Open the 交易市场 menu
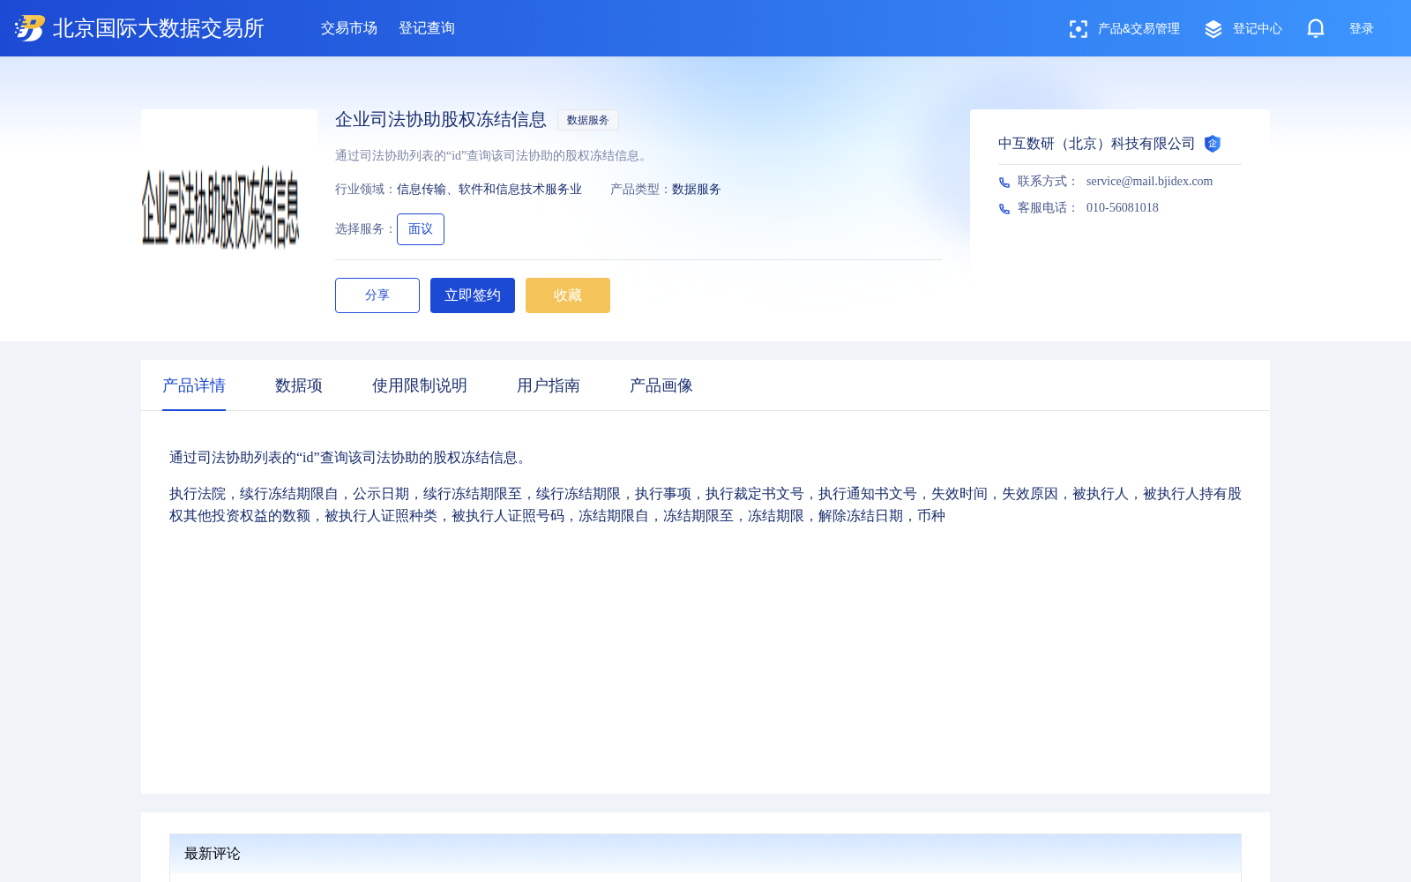 pos(349,28)
